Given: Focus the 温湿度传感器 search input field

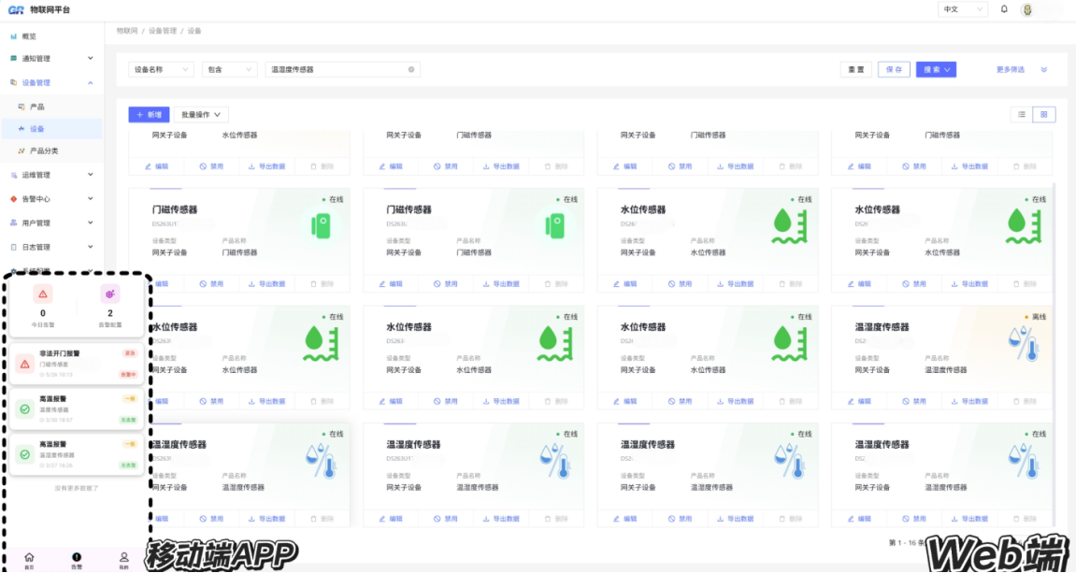Looking at the screenshot, I should [x=342, y=69].
